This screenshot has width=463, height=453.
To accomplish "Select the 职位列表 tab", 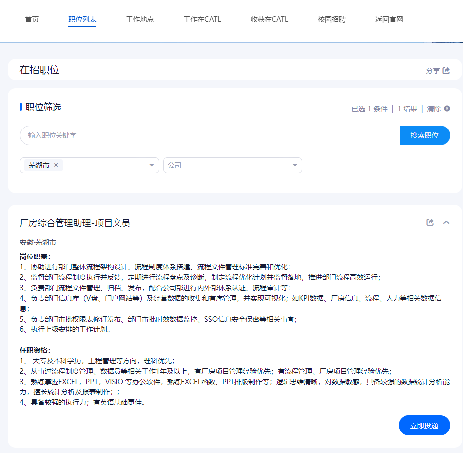I will (x=82, y=19).
